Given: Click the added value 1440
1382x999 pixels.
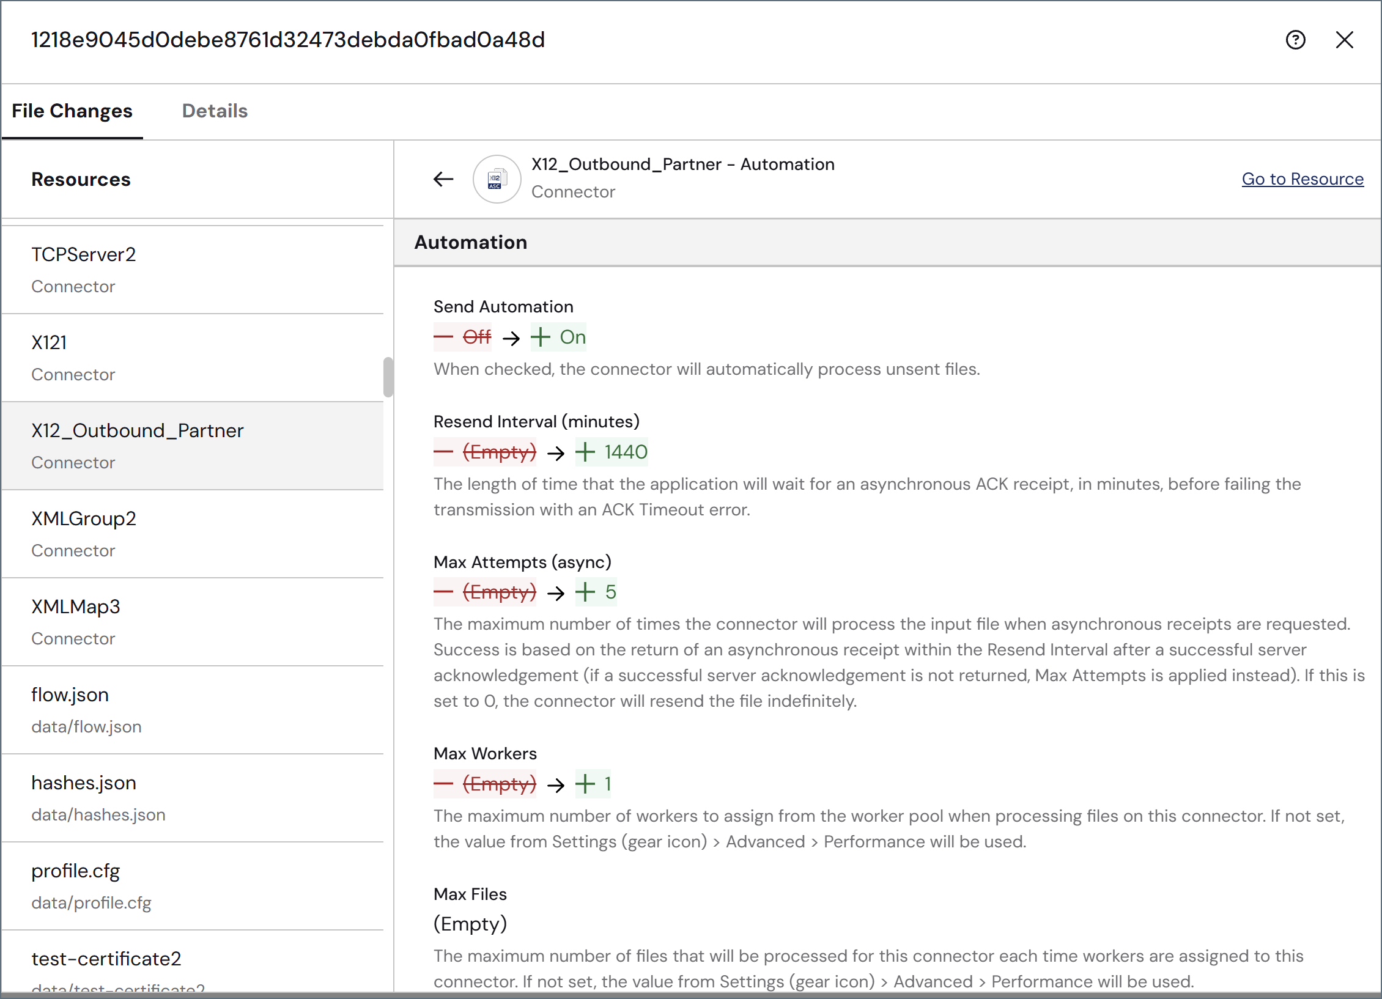Looking at the screenshot, I should point(612,452).
